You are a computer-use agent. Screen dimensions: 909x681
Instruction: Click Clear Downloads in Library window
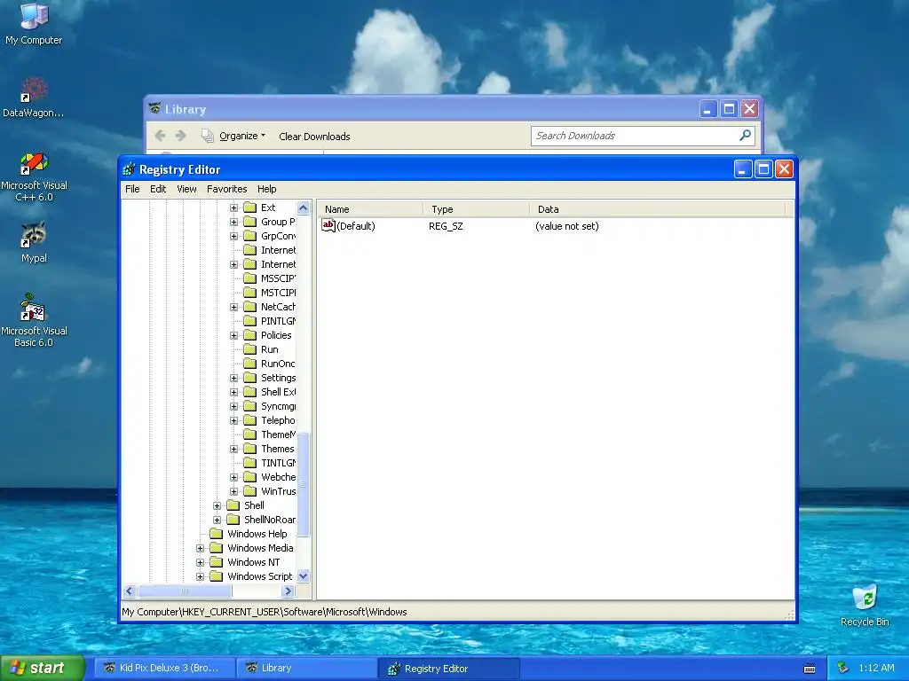click(314, 137)
